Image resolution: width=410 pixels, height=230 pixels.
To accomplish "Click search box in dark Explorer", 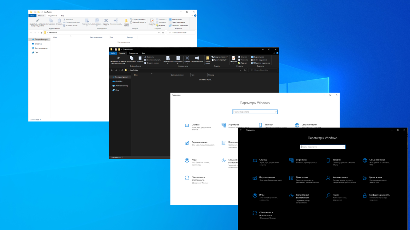I will (x=263, y=70).
